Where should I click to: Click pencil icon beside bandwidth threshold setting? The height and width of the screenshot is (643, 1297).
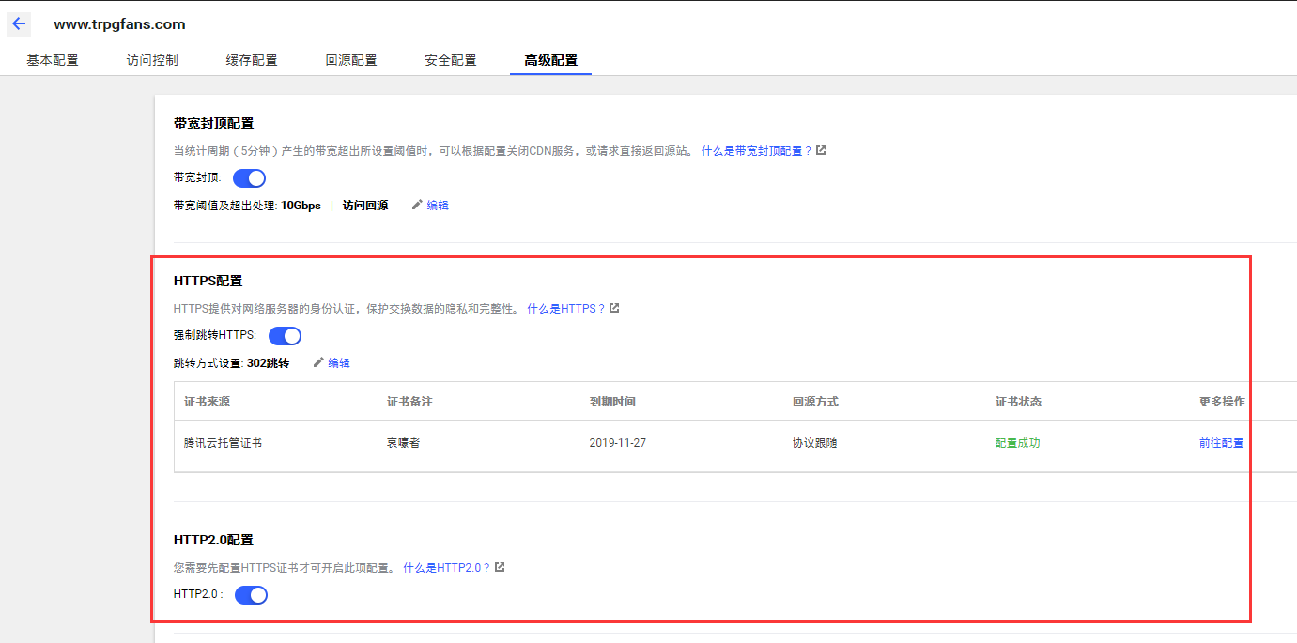click(417, 205)
